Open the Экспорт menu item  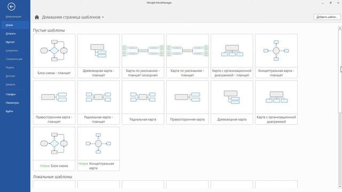pos(11,76)
